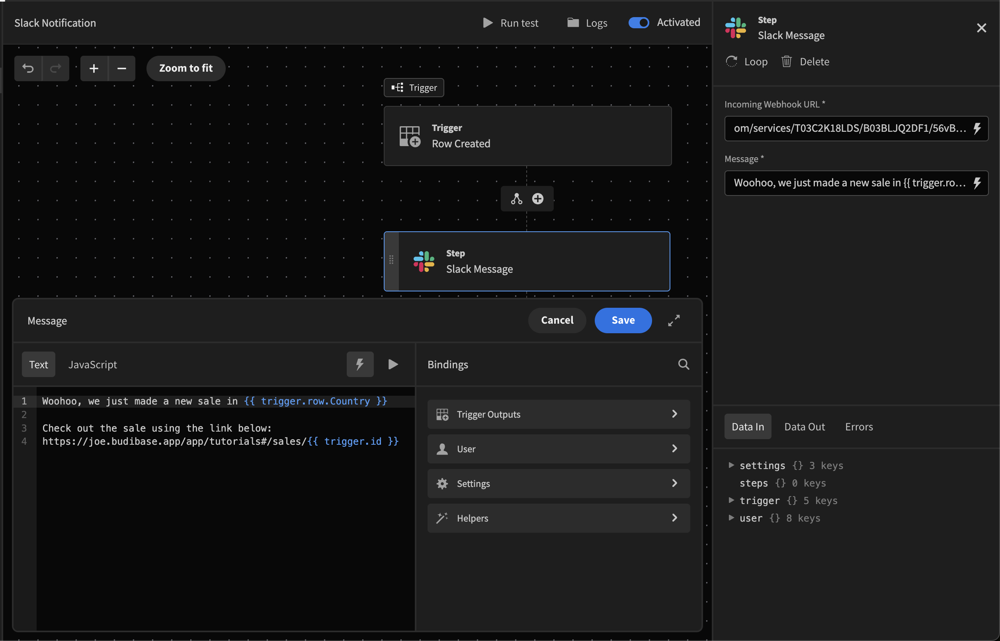Click the play preview button in editor

(393, 364)
